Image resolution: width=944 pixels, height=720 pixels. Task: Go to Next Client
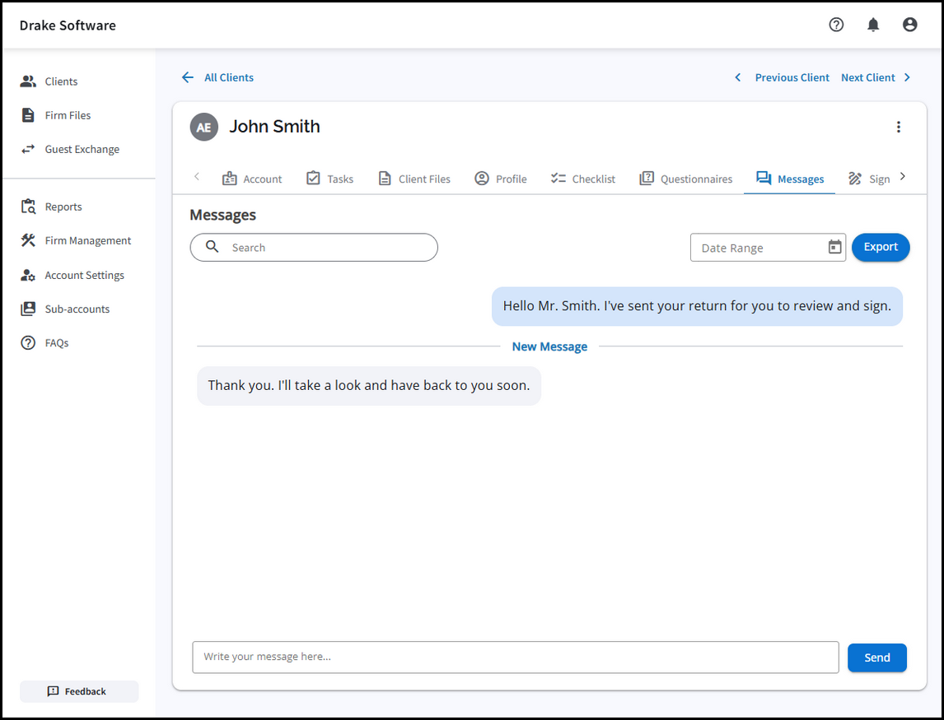(x=876, y=77)
